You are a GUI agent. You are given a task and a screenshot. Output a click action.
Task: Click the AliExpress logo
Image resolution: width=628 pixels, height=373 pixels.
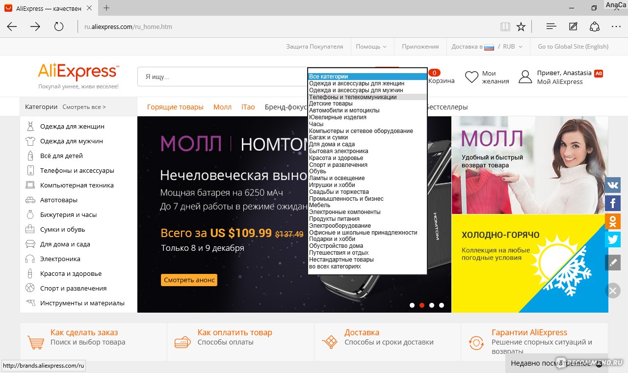[x=78, y=72]
